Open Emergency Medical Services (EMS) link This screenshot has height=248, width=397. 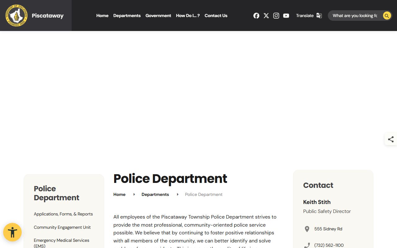point(61,243)
